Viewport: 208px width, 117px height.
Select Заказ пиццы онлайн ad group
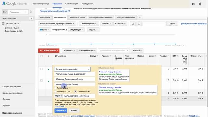[x=14, y=31]
